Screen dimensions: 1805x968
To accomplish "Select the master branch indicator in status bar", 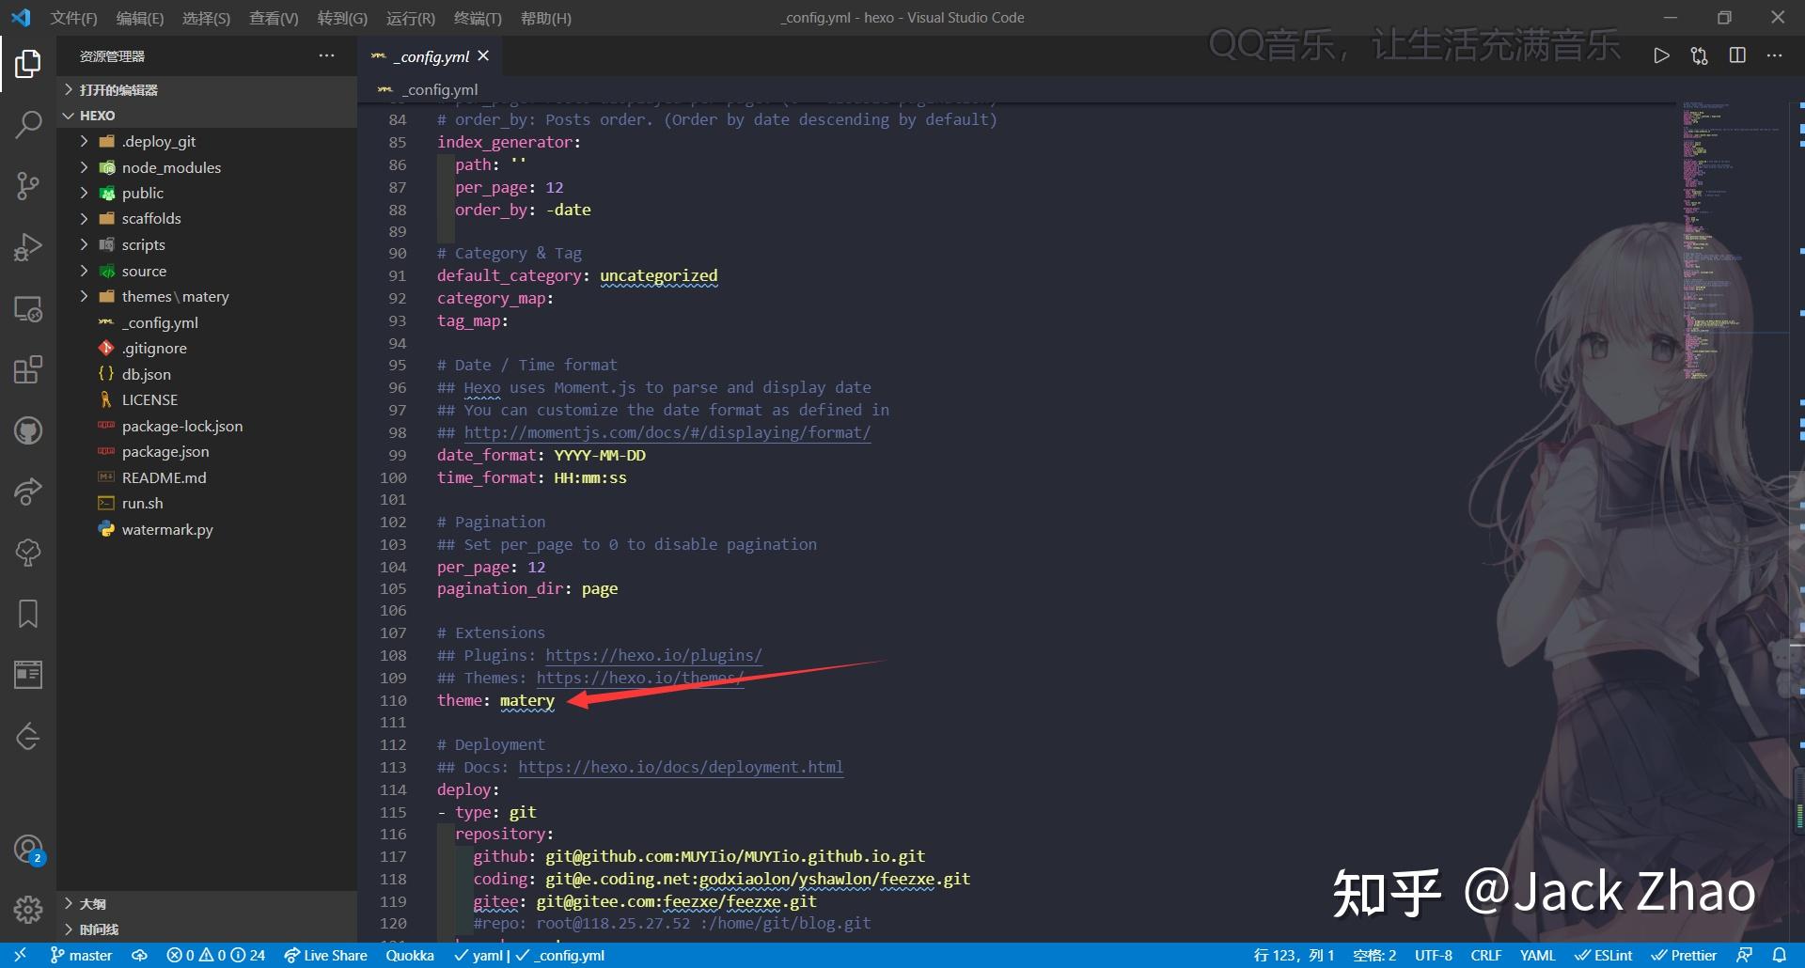I will 81,954.
